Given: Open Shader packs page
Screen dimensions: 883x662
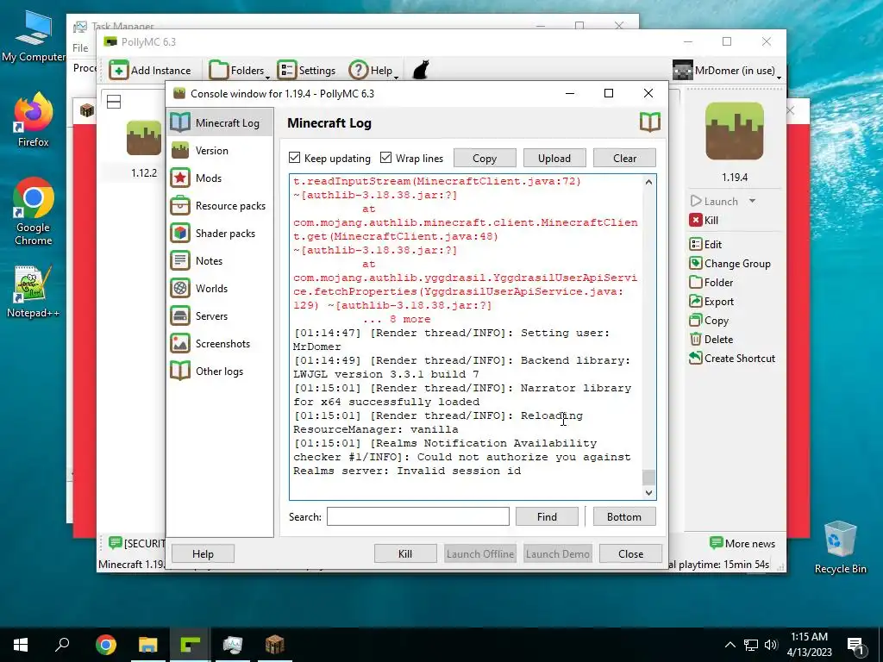Looking at the screenshot, I should tap(220, 233).
